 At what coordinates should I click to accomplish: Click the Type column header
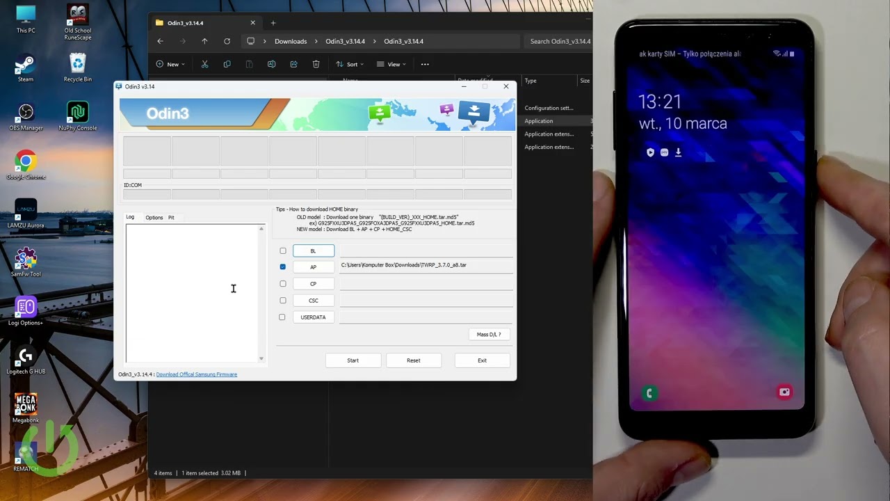click(531, 81)
